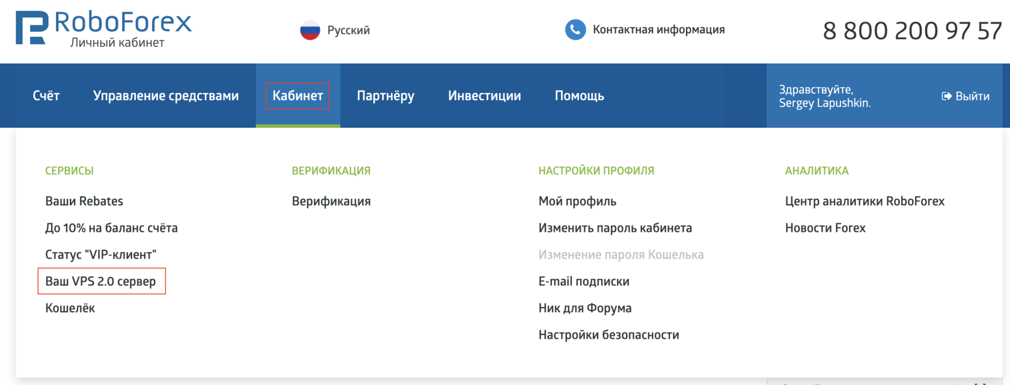Click the Sergey Lapushkin greeting
The image size is (1010, 385).
pyautogui.click(x=825, y=96)
